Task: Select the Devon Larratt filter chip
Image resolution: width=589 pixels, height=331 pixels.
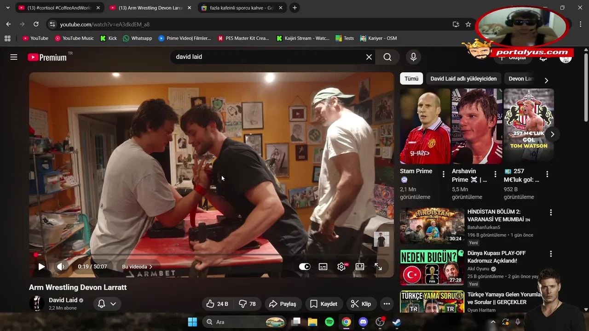Action: click(520, 79)
